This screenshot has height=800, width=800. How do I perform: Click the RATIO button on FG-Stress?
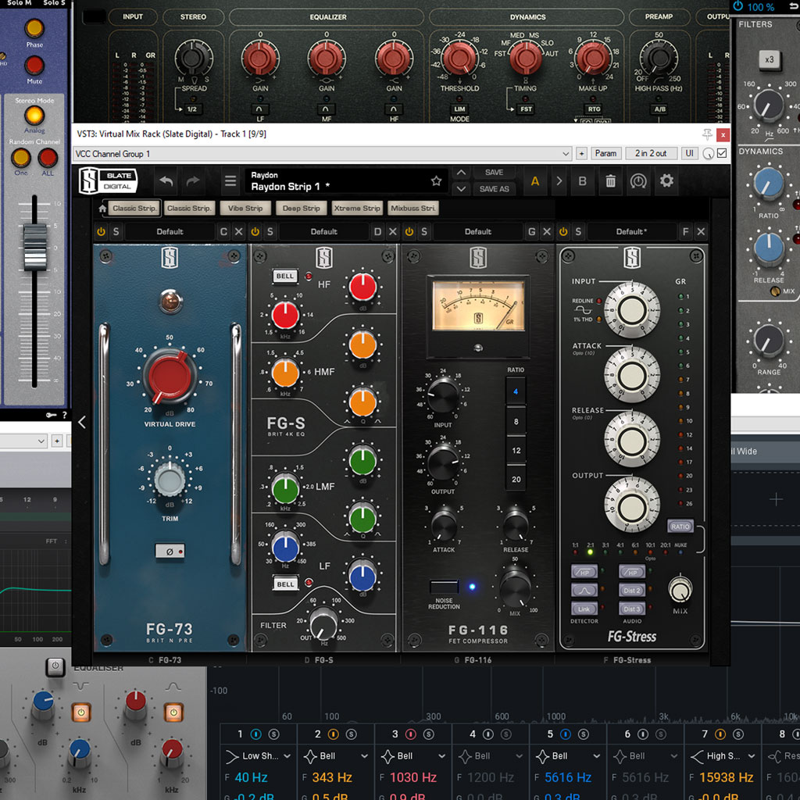(x=680, y=526)
